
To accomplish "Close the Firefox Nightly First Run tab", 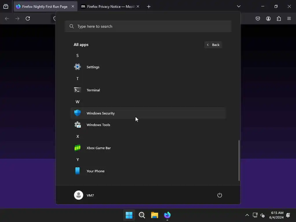I will pos(73,6).
